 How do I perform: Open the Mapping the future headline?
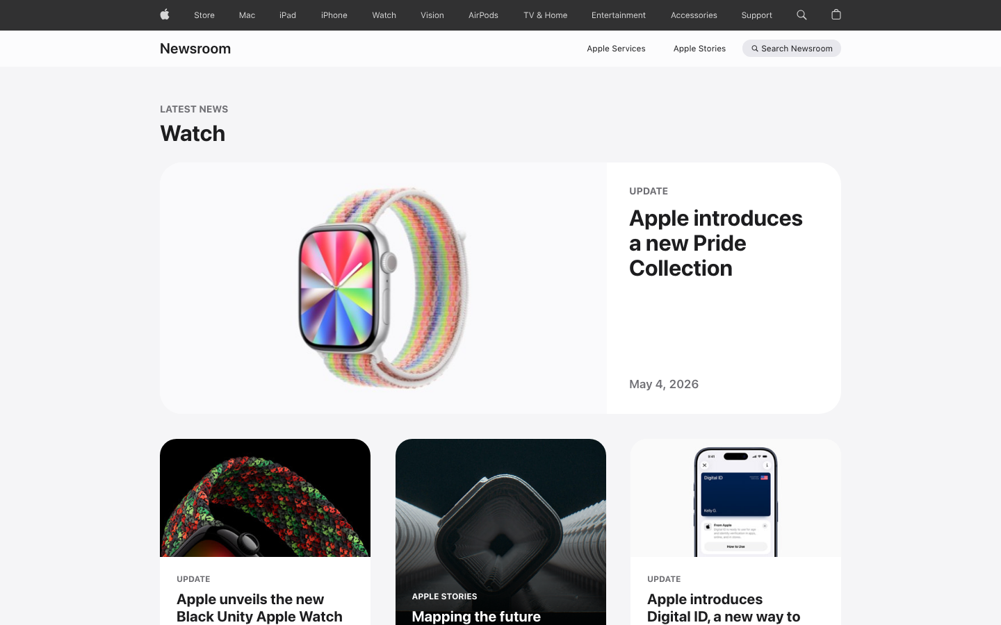click(x=476, y=616)
